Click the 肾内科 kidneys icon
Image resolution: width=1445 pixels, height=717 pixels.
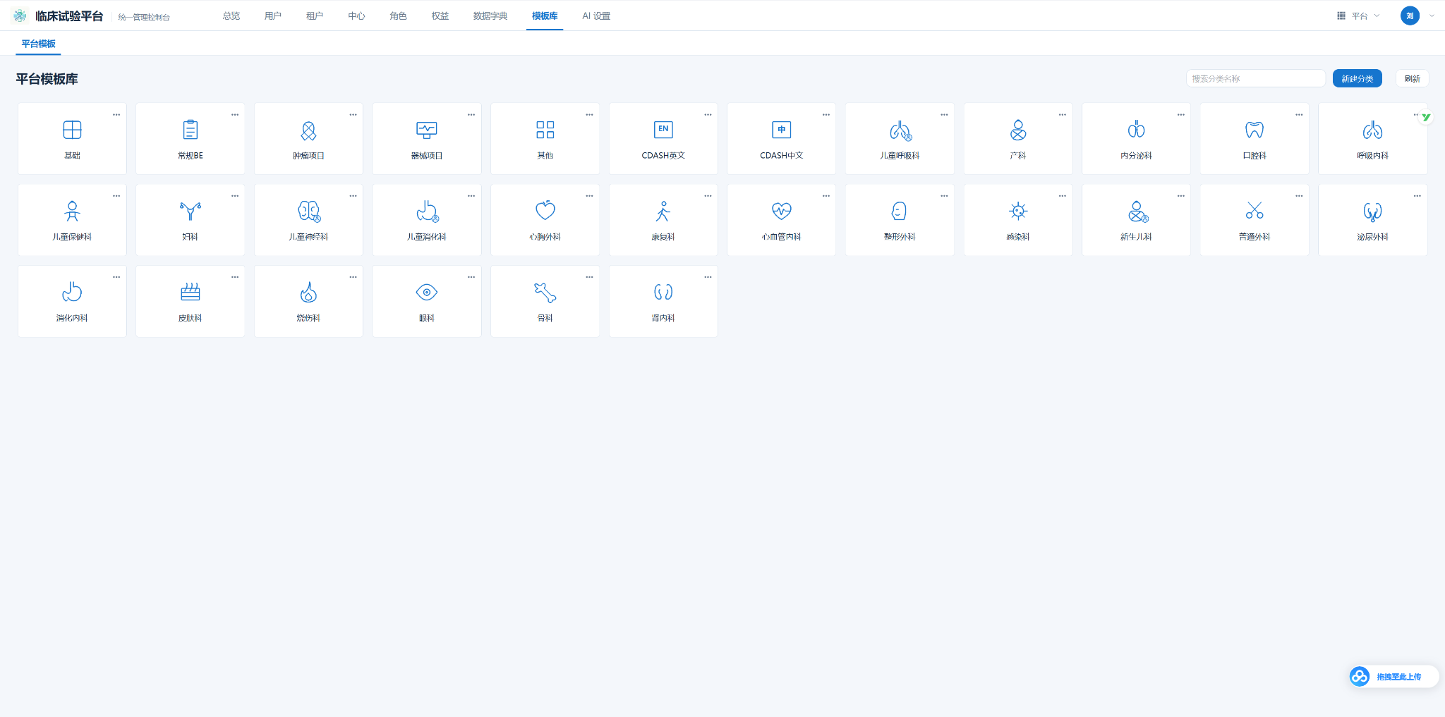pyautogui.click(x=663, y=292)
